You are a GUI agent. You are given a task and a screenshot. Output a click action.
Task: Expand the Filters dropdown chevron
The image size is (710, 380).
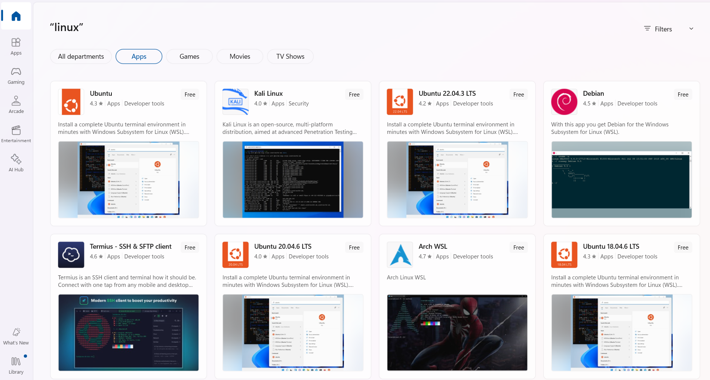click(x=691, y=29)
